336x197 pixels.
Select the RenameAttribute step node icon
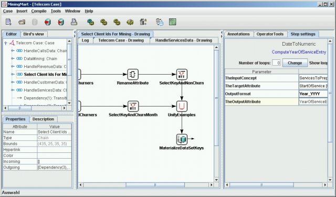pyautogui.click(x=133, y=75)
